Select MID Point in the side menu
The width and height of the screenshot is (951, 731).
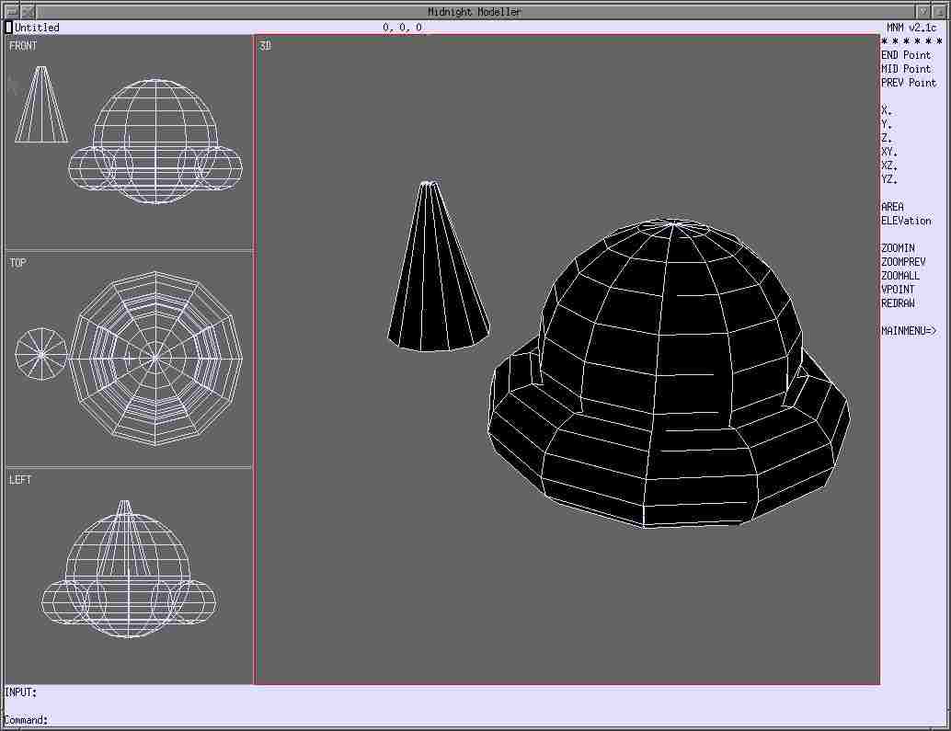click(x=905, y=69)
